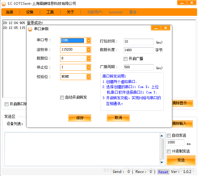Click the Reset link in status bar

(163, 172)
